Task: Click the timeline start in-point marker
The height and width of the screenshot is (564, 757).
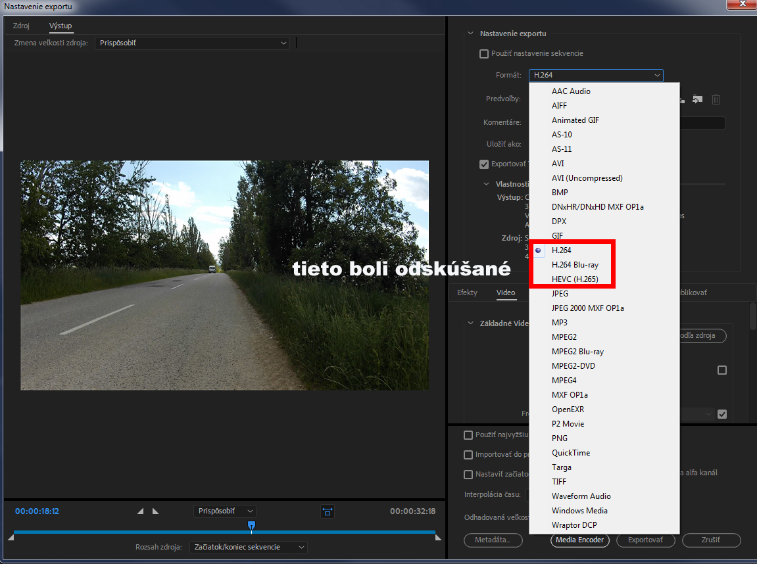Action: click(x=10, y=538)
